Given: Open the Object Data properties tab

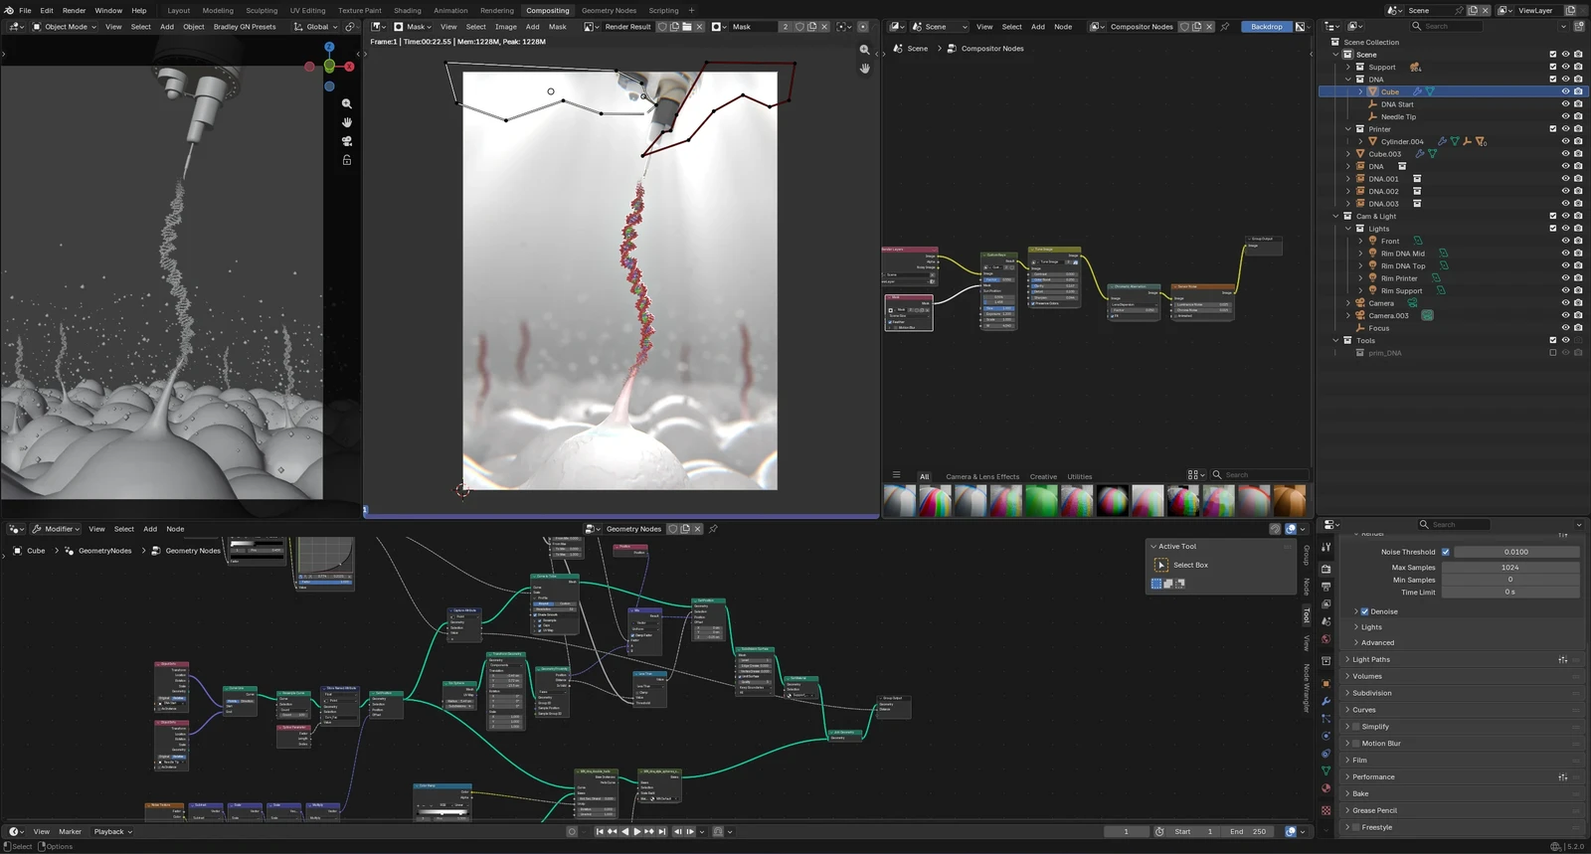Looking at the screenshot, I should (x=1326, y=770).
